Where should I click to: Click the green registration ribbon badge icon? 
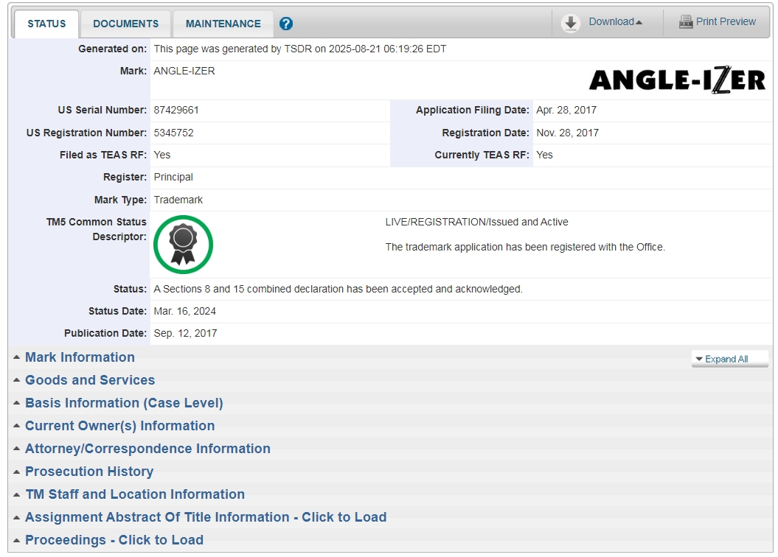click(x=183, y=245)
